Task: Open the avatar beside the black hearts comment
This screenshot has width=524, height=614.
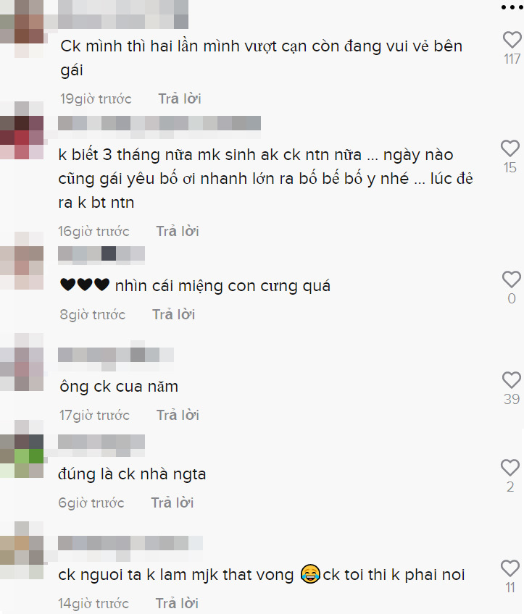Action: point(22,261)
